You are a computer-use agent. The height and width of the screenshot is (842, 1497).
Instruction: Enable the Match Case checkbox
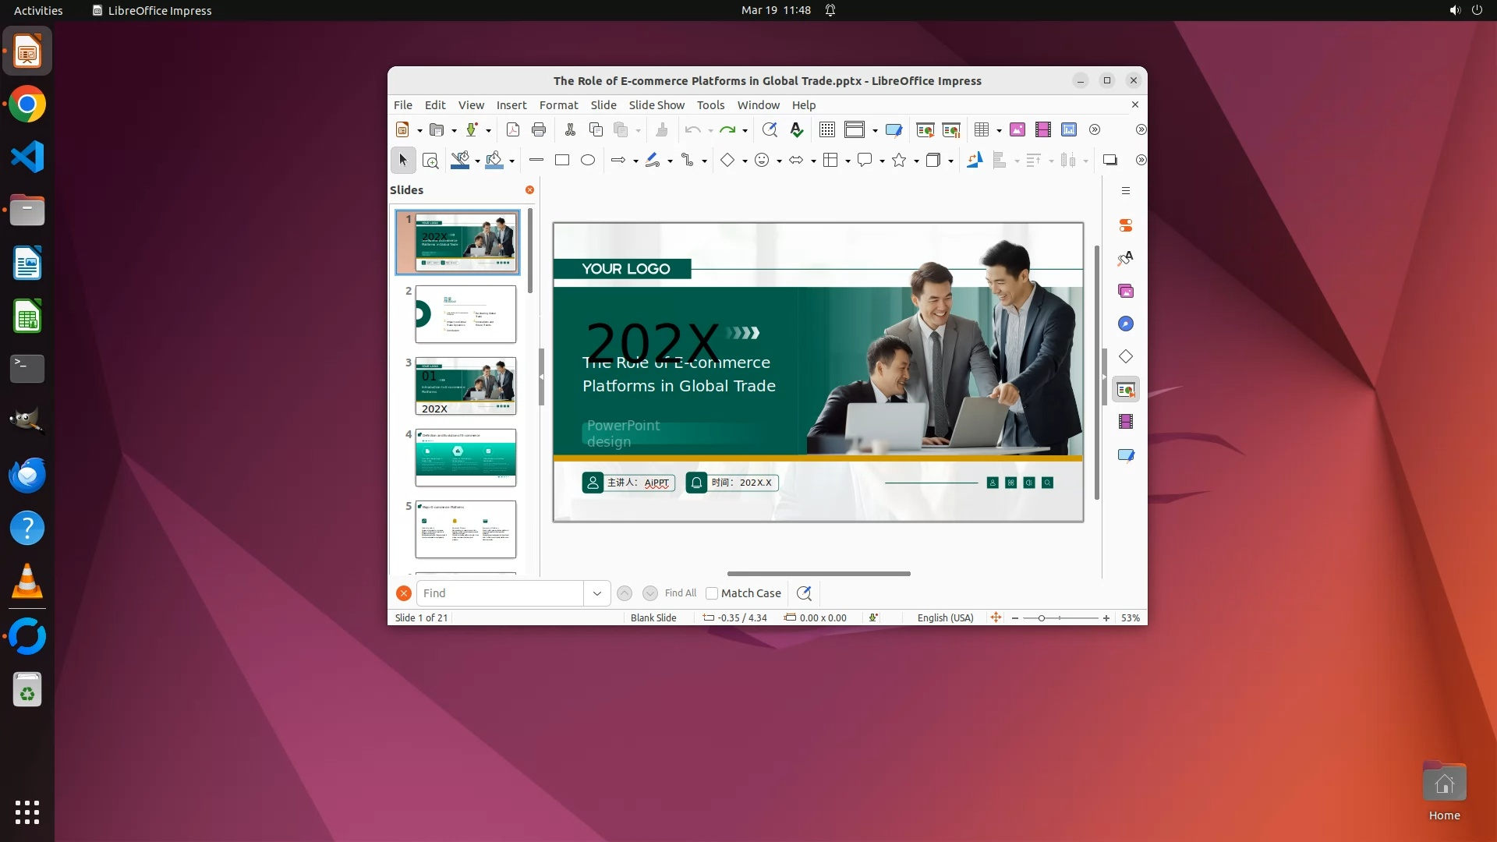711,593
